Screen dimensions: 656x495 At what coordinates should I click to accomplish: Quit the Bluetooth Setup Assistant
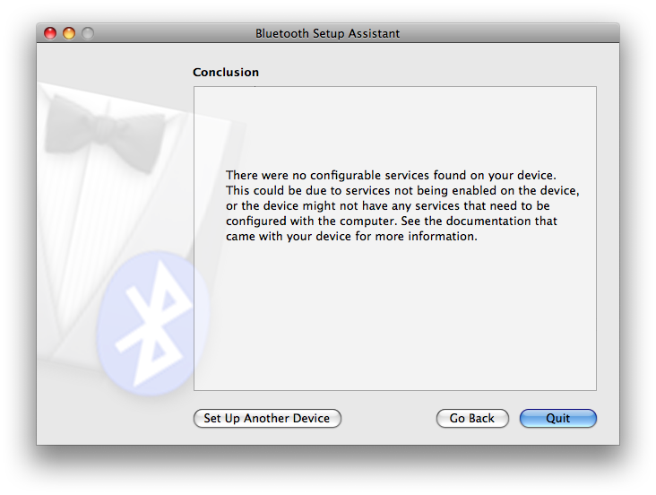point(558,419)
